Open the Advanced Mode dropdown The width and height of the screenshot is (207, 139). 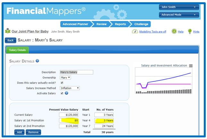pyautogui.click(x=179, y=15)
